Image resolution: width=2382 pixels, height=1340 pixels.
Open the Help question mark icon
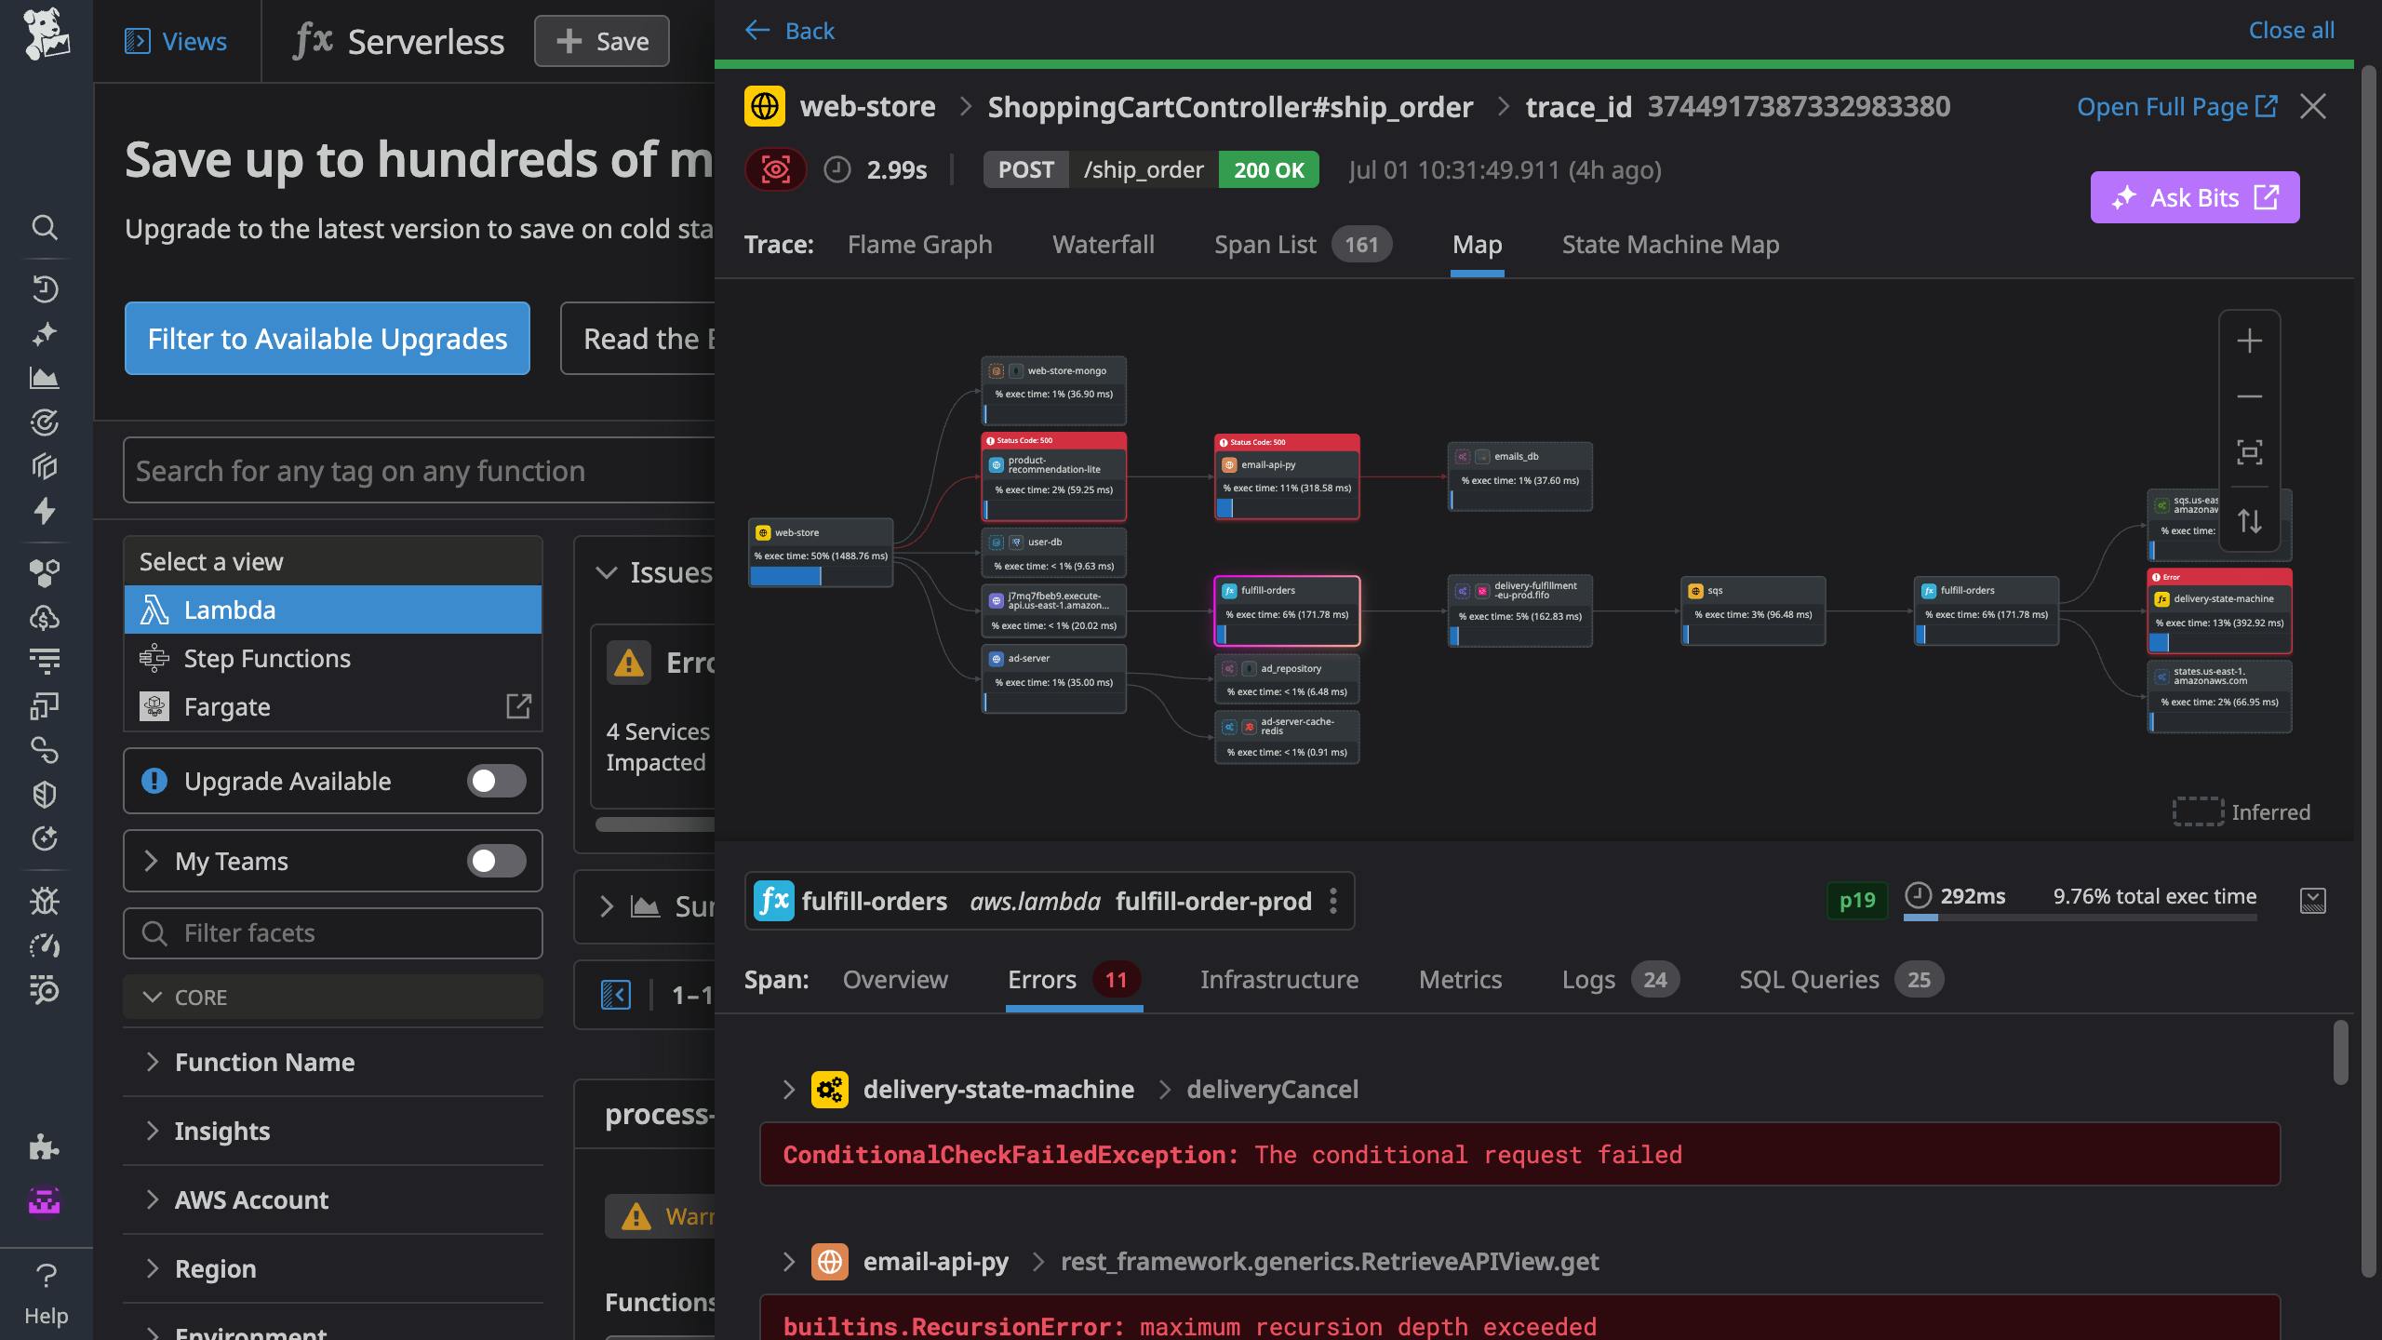46,1275
